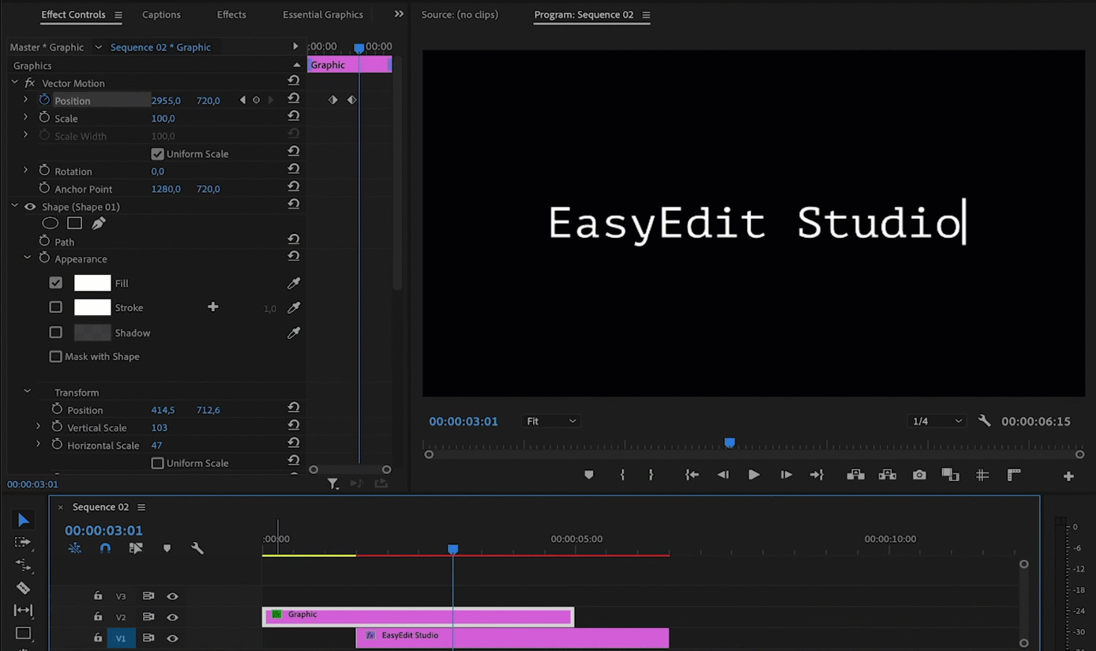This screenshot has width=1096, height=651.
Task: Enable the Stroke checkbox in Appearance
Action: pyautogui.click(x=55, y=307)
